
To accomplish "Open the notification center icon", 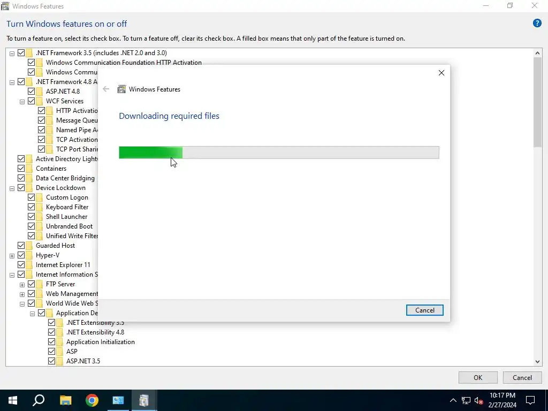I will tap(530, 400).
